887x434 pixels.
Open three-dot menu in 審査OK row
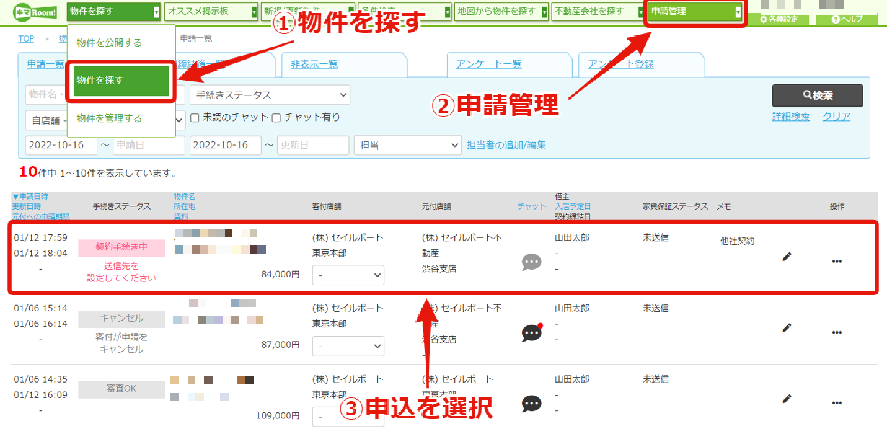837,403
